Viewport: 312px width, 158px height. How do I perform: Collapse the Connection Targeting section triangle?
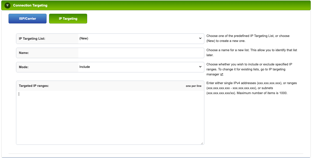(x=7, y=5)
